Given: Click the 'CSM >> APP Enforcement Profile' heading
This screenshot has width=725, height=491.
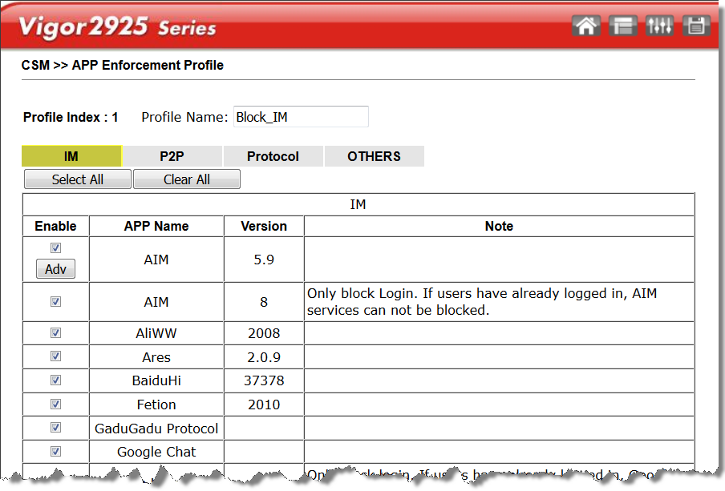Looking at the screenshot, I should (123, 65).
